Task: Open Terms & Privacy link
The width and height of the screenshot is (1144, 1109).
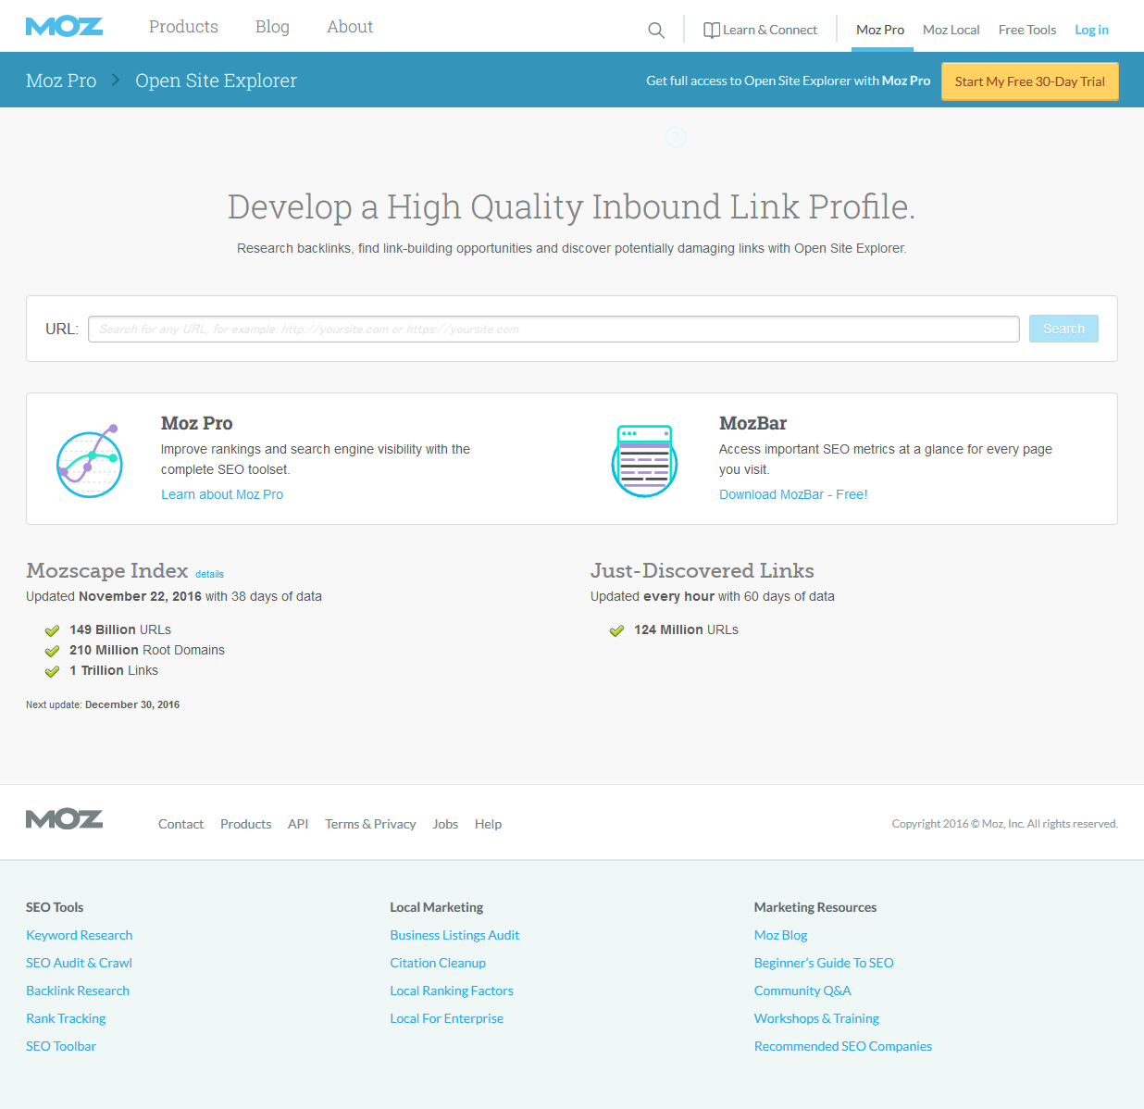Action: [x=370, y=824]
